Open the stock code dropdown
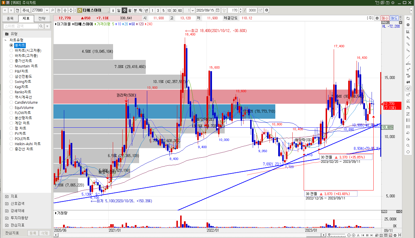Image resolution: width=415 pixels, height=238 pixels. point(47,10)
